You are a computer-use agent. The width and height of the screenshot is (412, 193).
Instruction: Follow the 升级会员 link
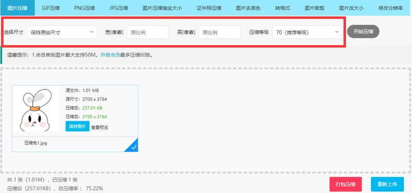(x=110, y=55)
